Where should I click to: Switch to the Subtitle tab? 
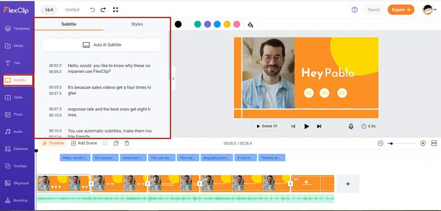(68, 24)
